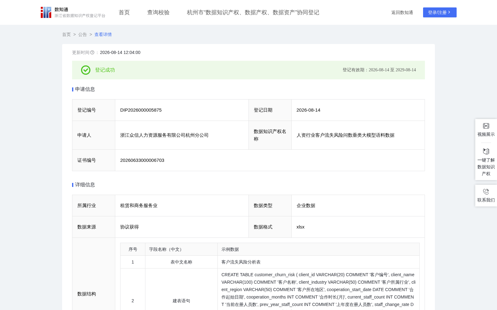The image size is (497, 310).
Task: Click 查看详情 in the breadcrumb
Action: (x=103, y=34)
